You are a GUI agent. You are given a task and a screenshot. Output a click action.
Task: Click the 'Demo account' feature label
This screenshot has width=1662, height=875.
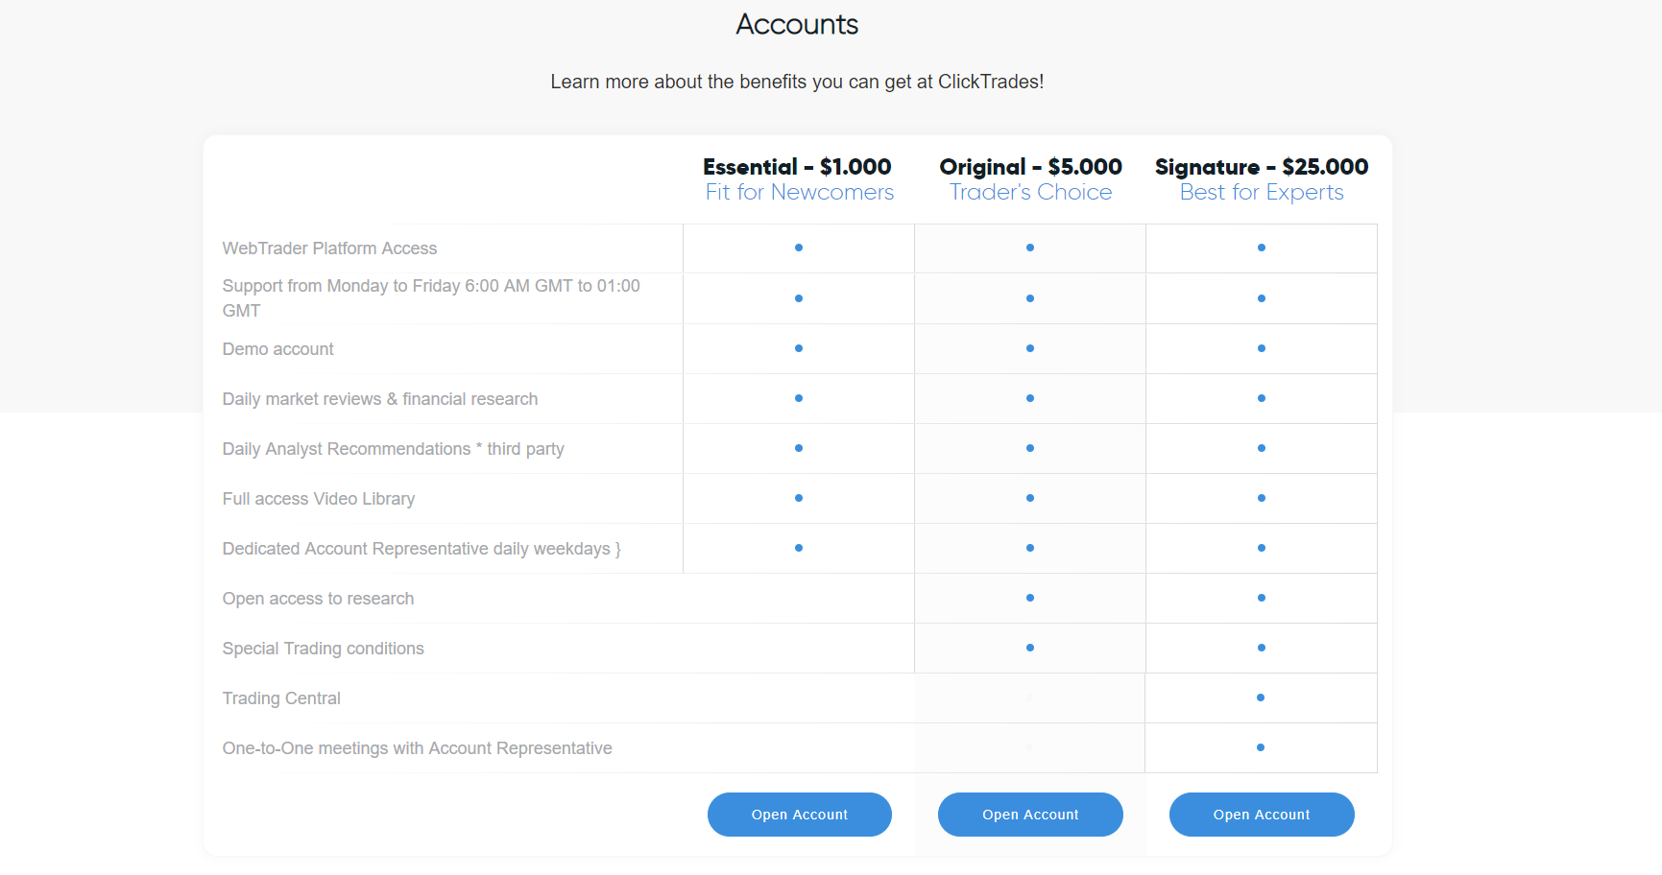(277, 349)
